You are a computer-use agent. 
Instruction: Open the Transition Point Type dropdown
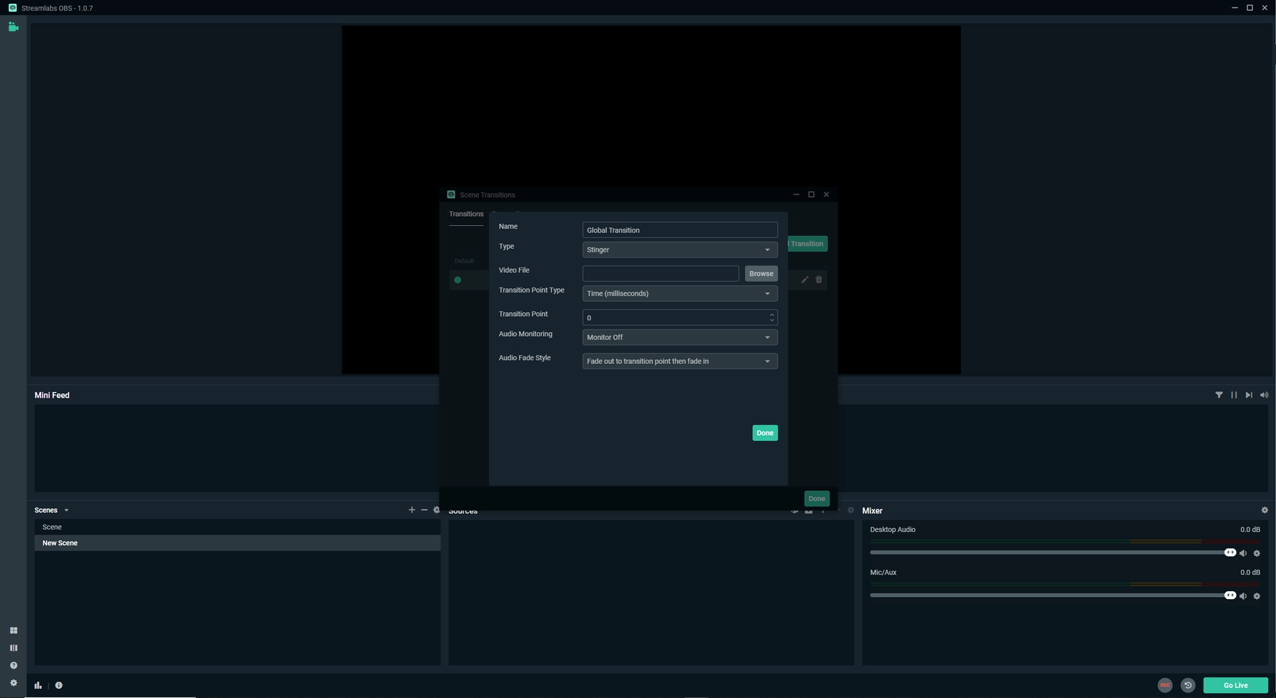(x=679, y=294)
